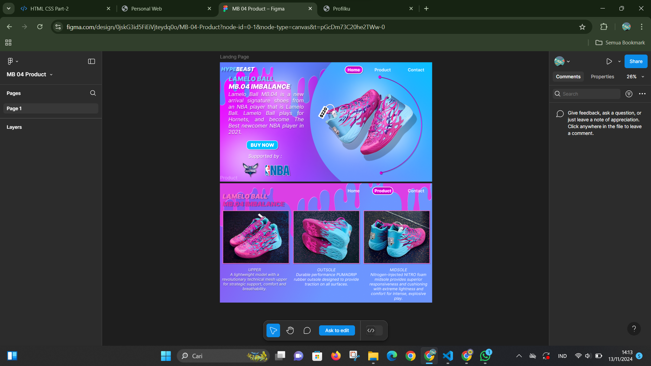Select the Move cursor tool
Image resolution: width=651 pixels, height=366 pixels.
(x=273, y=330)
